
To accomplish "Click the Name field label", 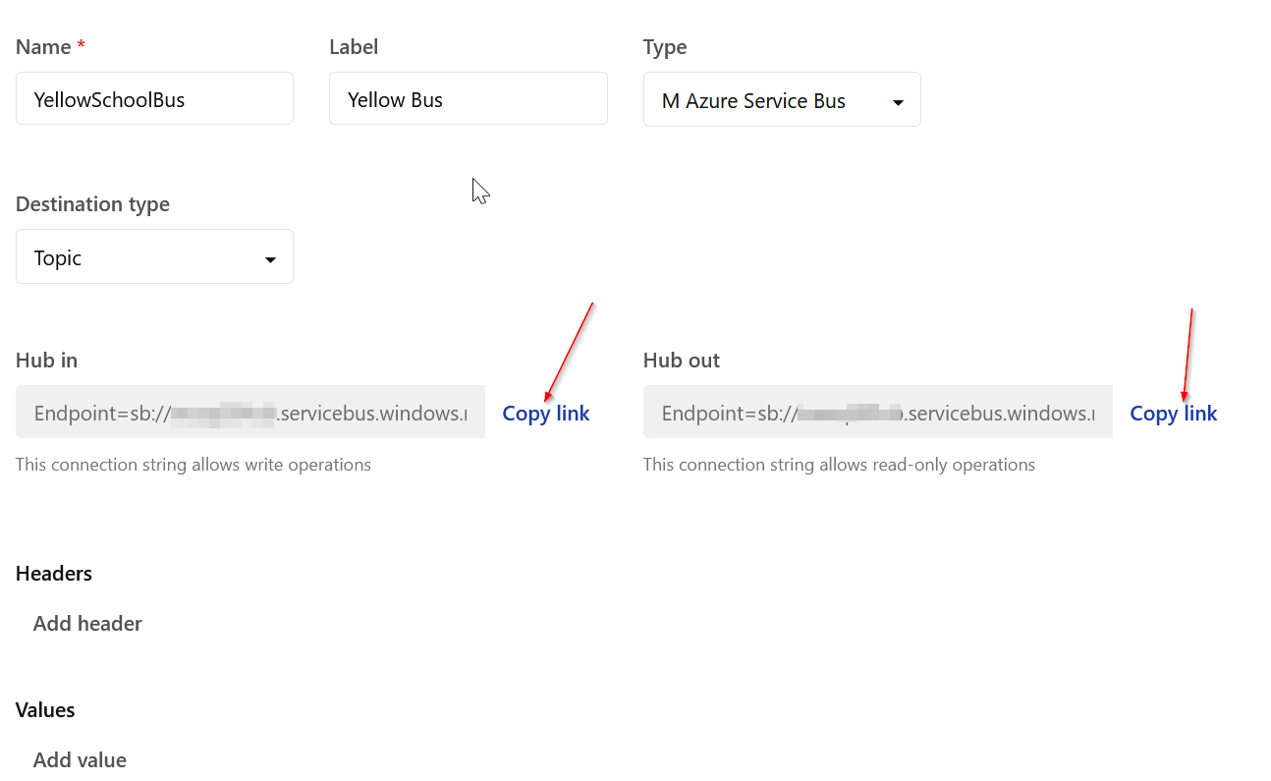I will pyautogui.click(x=43, y=47).
